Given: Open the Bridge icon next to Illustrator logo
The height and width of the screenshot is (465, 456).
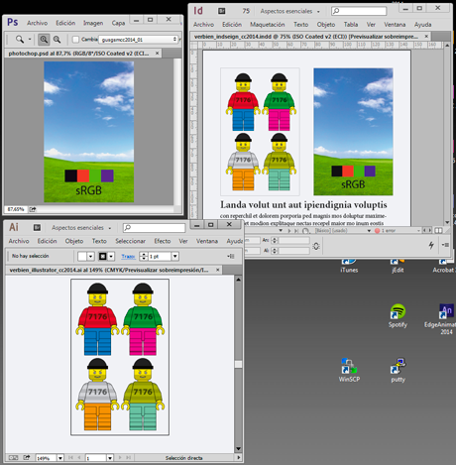Looking at the screenshot, I should tap(37, 228).
